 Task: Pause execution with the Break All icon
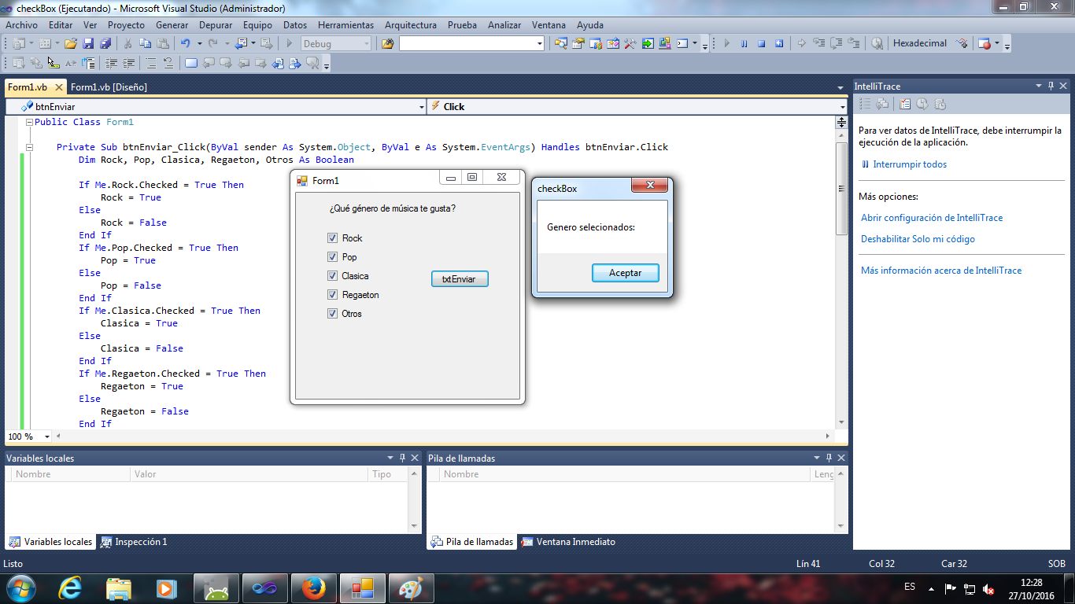click(744, 43)
